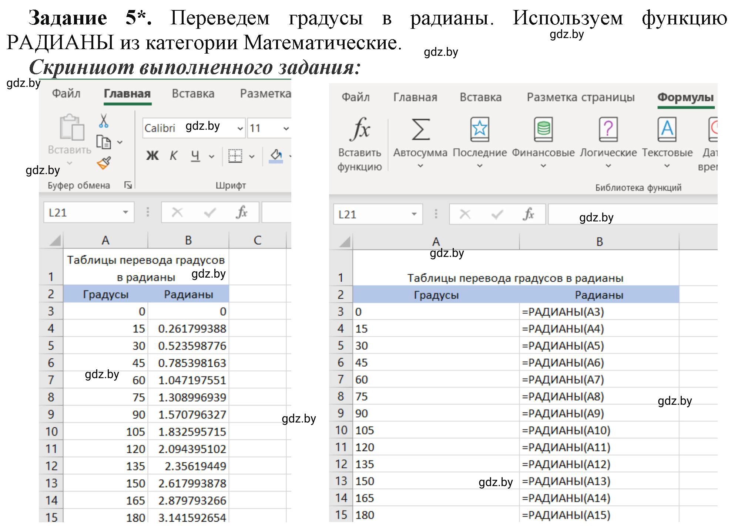Toggle italic К formatting
738x526 pixels.
pos(174,156)
